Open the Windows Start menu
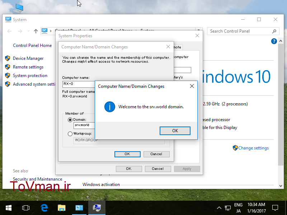287x215 pixels. click(8, 208)
